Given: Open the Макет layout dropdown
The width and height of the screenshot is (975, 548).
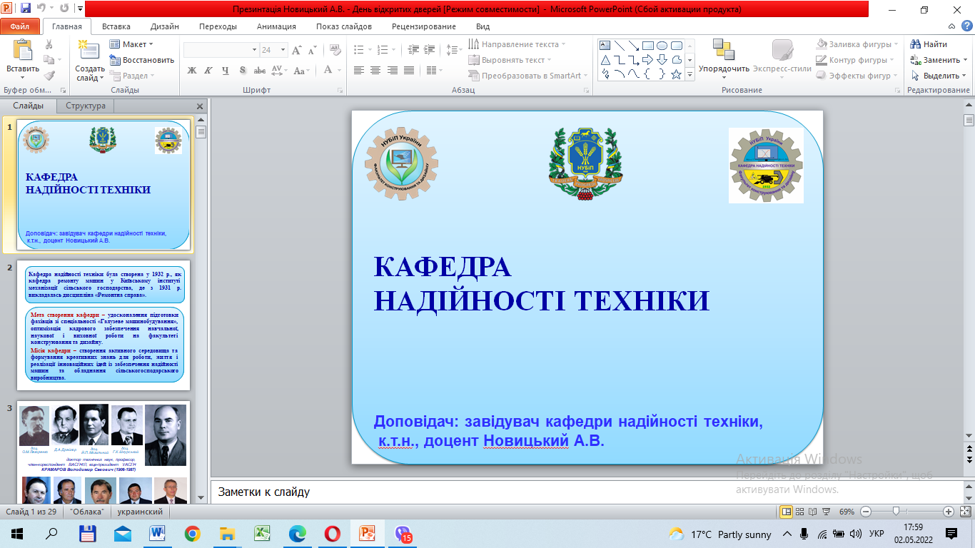Looking at the screenshot, I should coord(132,44).
